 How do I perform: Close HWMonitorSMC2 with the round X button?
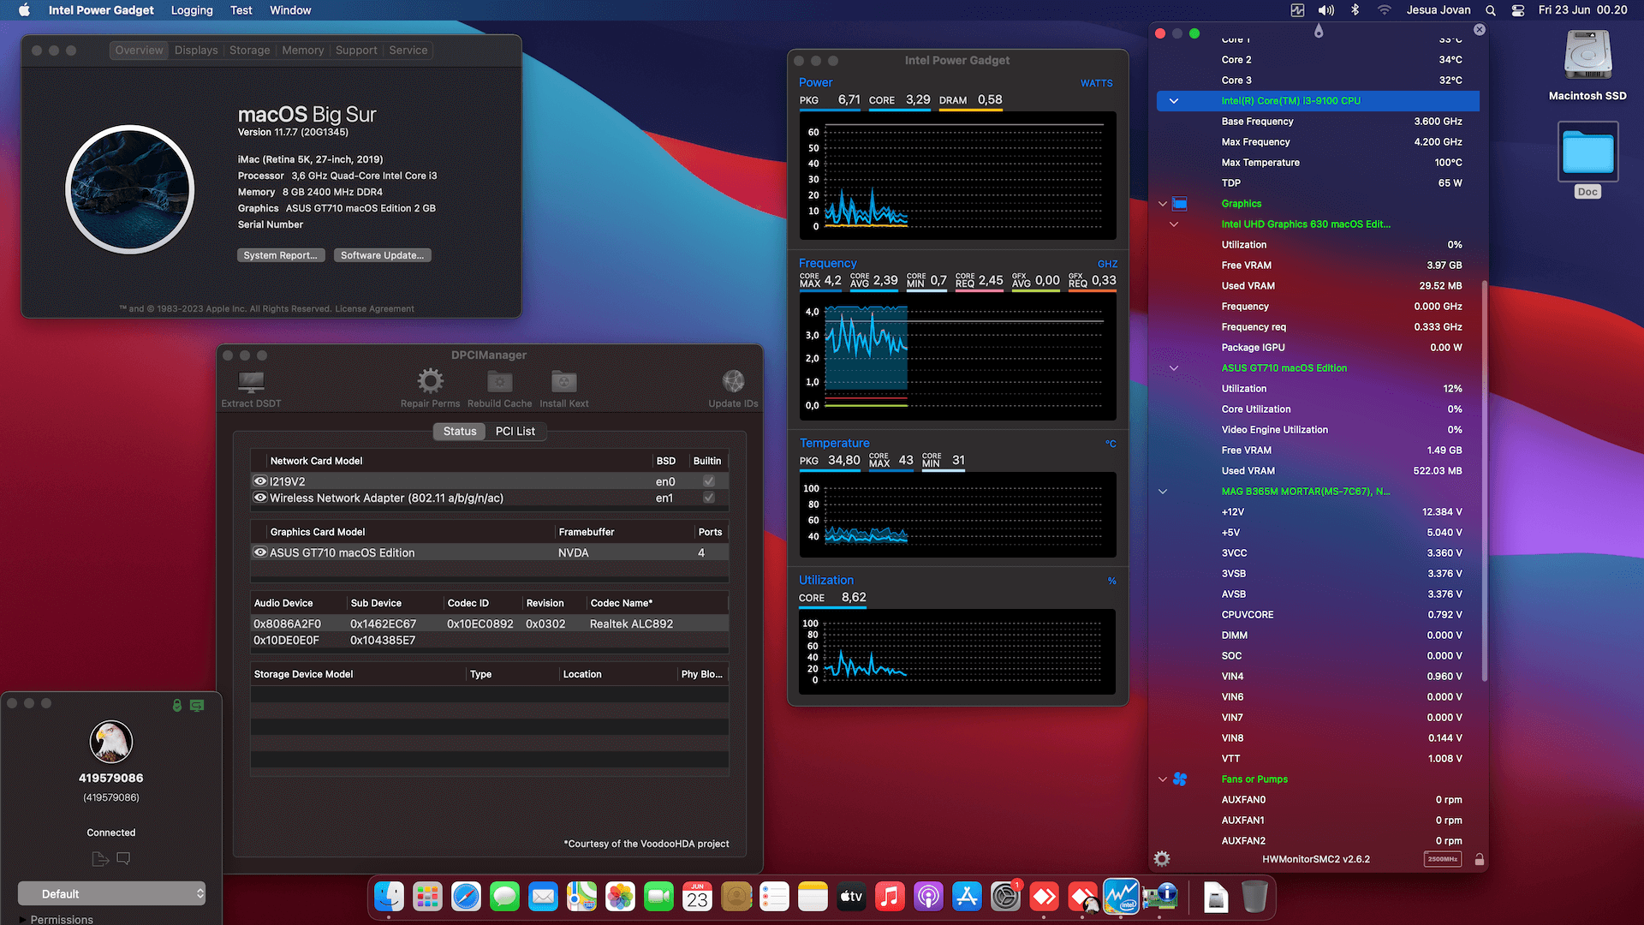1480,30
